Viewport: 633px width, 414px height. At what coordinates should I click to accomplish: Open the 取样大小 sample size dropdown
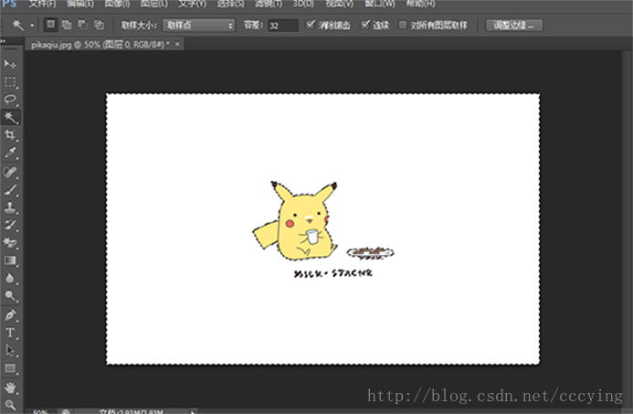(x=198, y=25)
